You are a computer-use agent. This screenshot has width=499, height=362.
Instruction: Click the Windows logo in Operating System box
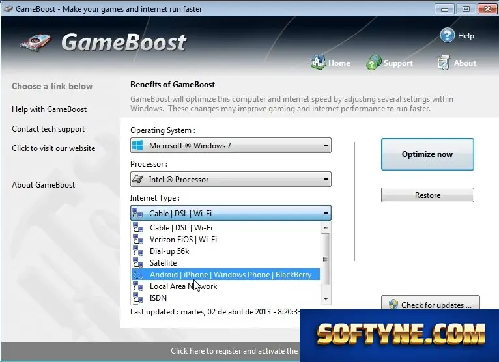137,145
